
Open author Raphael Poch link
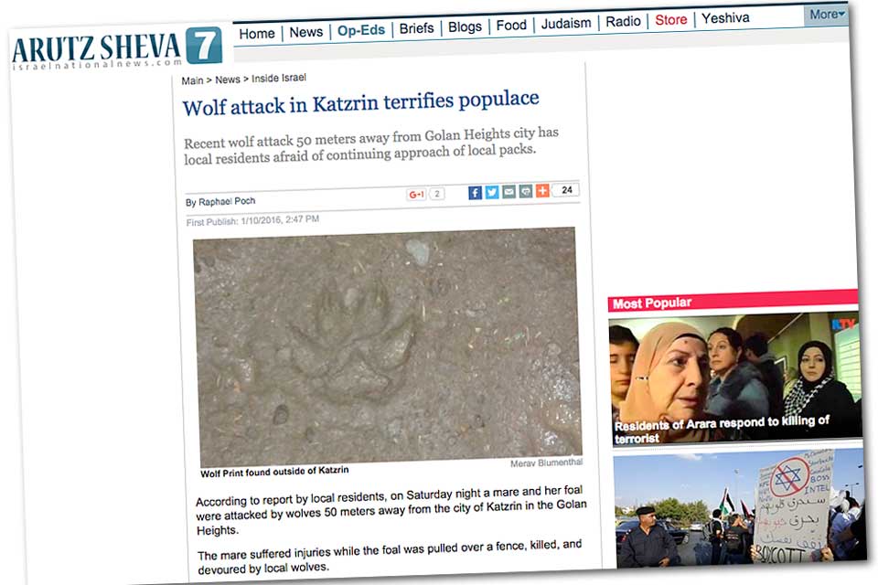(x=227, y=201)
